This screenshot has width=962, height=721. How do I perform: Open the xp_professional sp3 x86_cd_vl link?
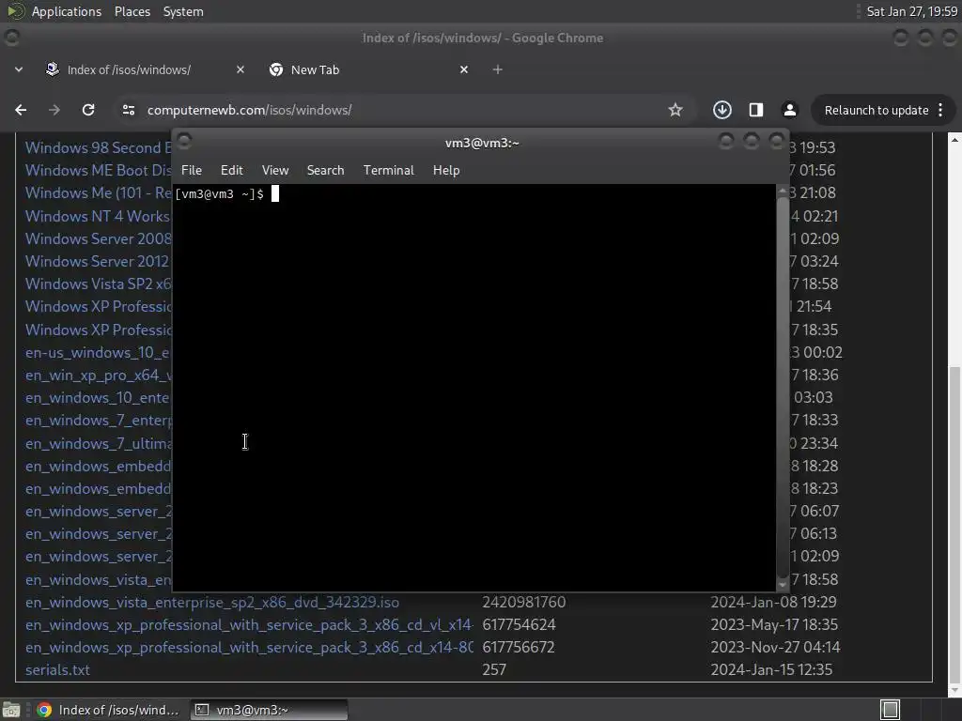[x=249, y=624]
